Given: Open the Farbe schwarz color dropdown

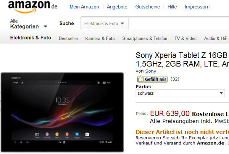Looking at the screenshot, I should click(x=180, y=93).
